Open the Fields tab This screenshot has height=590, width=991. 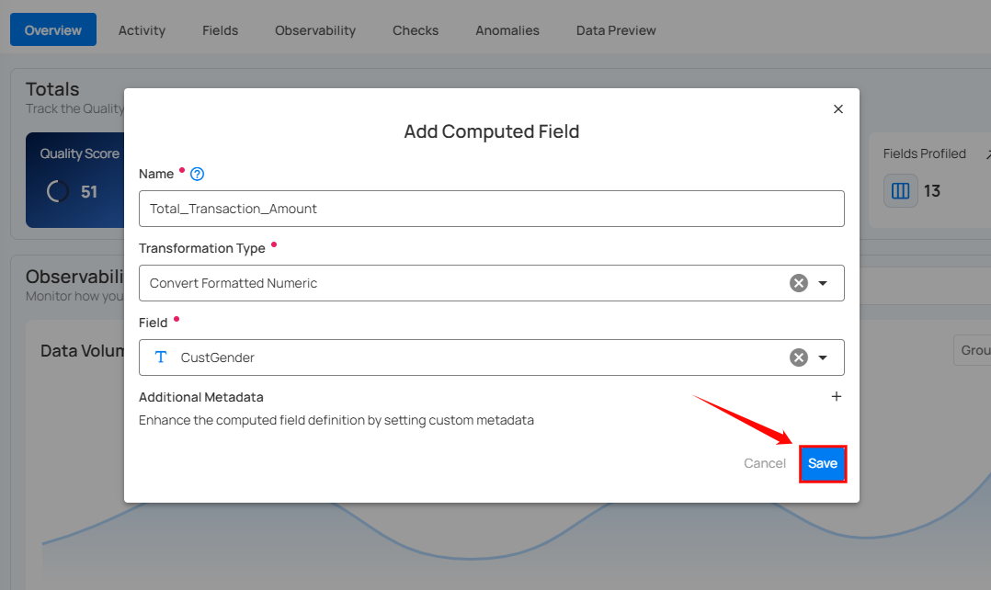pyautogui.click(x=220, y=30)
